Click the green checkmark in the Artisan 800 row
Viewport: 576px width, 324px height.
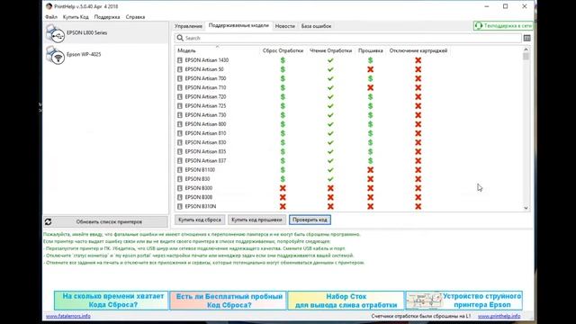point(330,124)
